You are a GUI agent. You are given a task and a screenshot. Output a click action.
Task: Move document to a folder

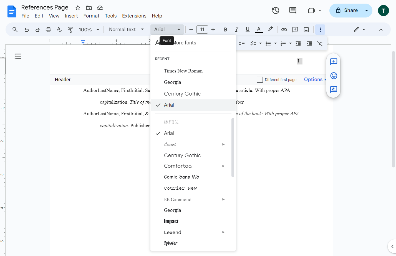(89, 8)
